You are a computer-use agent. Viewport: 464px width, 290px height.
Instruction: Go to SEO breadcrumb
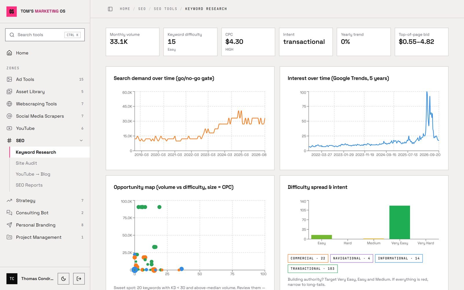click(x=142, y=9)
